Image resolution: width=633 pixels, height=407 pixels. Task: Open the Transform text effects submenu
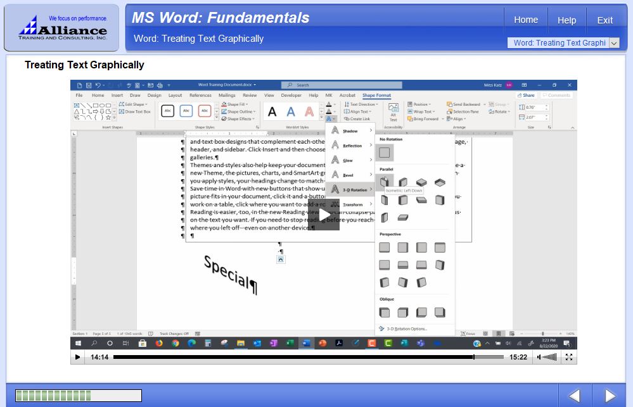click(x=351, y=204)
